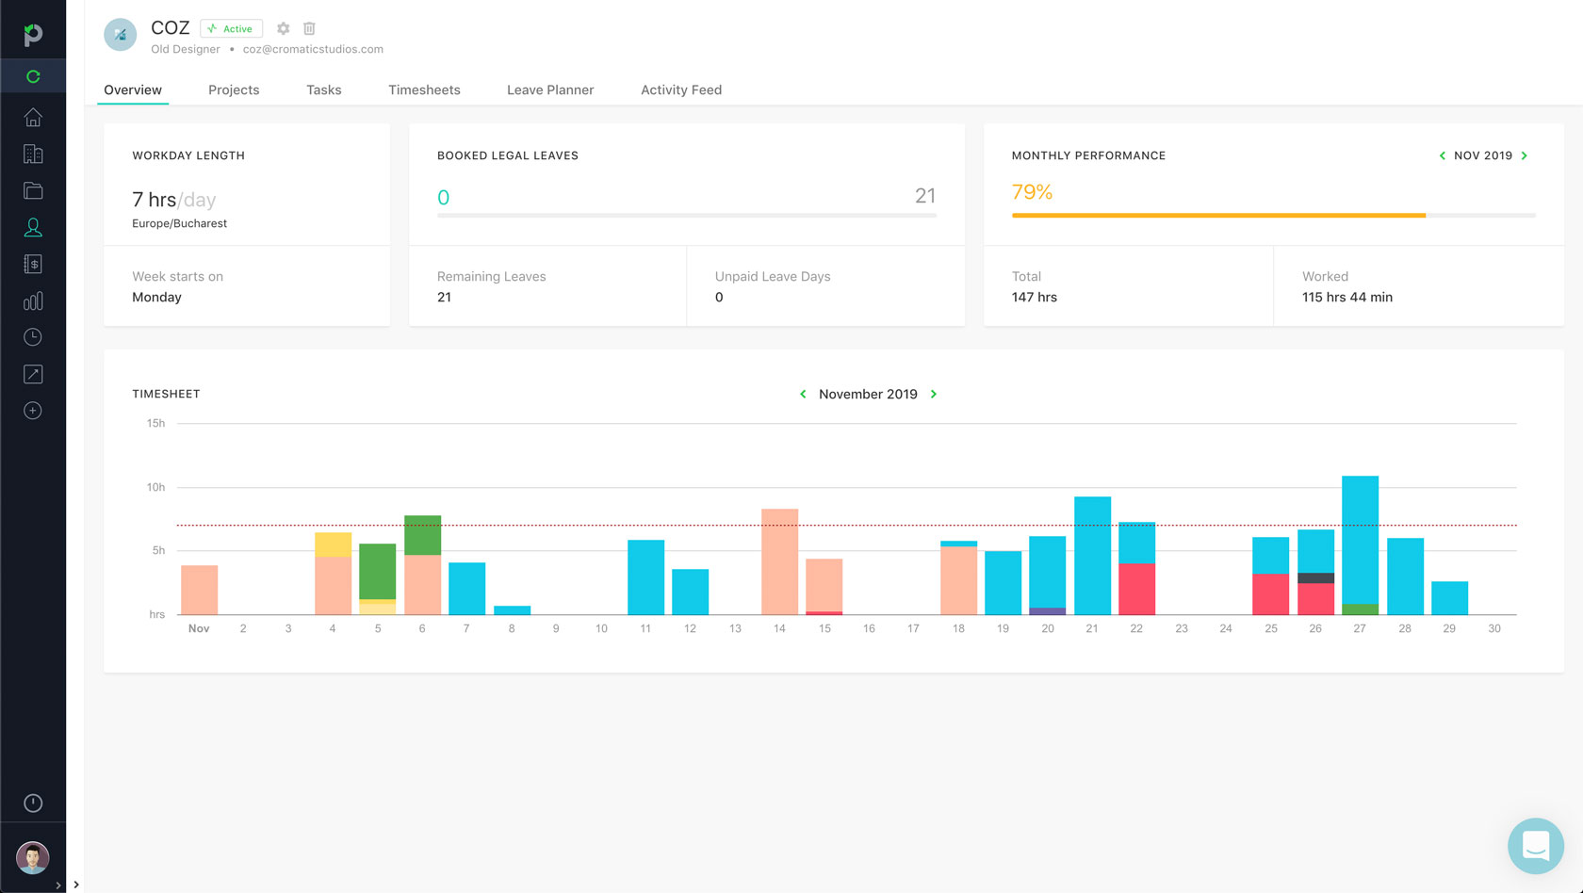Go to previous month in Timesheet chart
The width and height of the screenshot is (1583, 893).
coord(803,395)
